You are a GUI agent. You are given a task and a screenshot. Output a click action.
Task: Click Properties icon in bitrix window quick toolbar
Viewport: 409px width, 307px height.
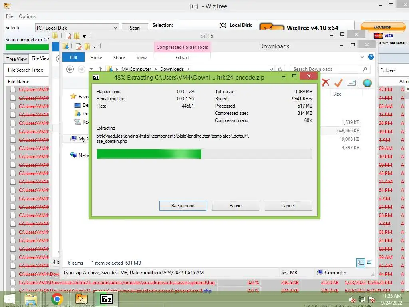(x=68, y=36)
